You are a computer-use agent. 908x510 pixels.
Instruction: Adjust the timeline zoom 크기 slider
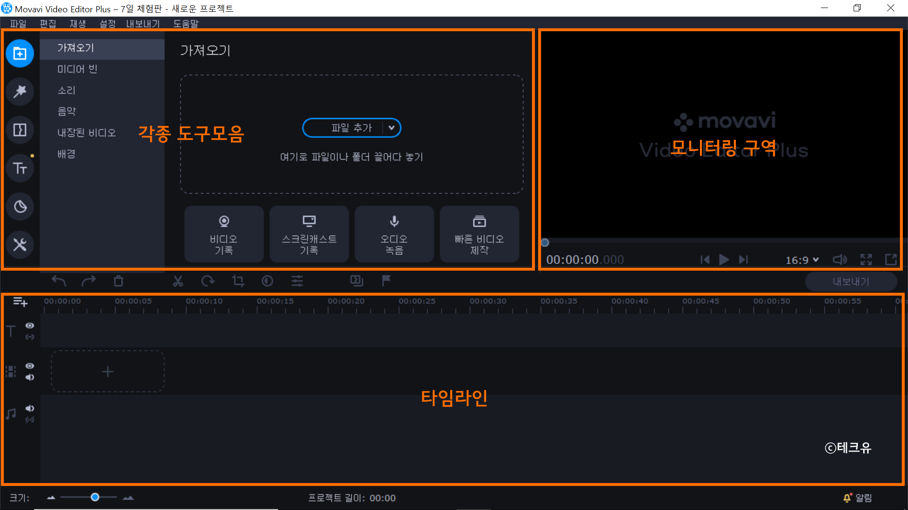(x=95, y=497)
